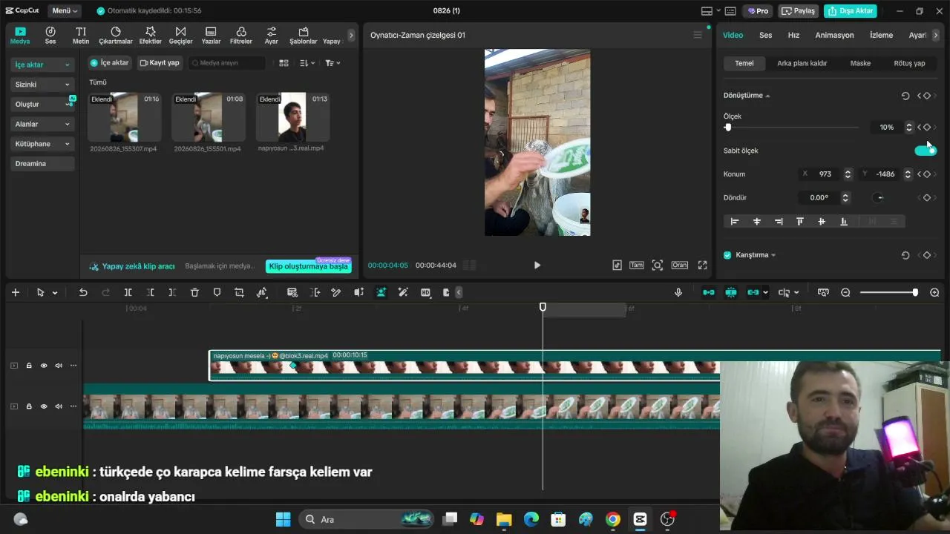Open the Metin text tool
950x534 pixels.
(81, 36)
